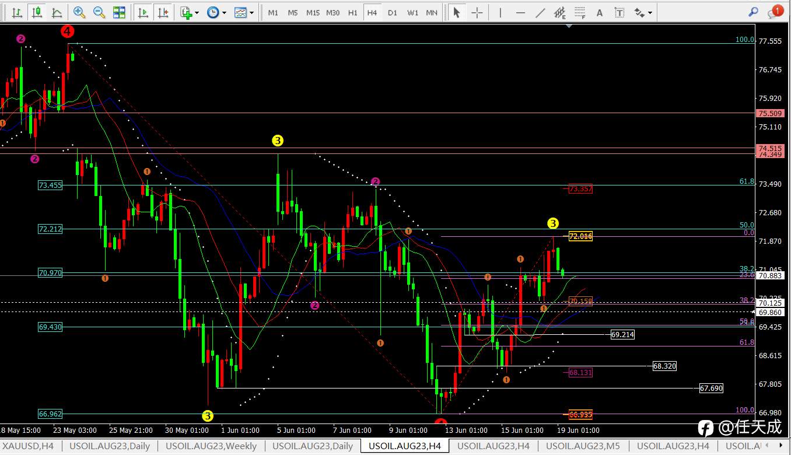Click the current price 70.883 label
The width and height of the screenshot is (791, 455).
pyautogui.click(x=769, y=276)
